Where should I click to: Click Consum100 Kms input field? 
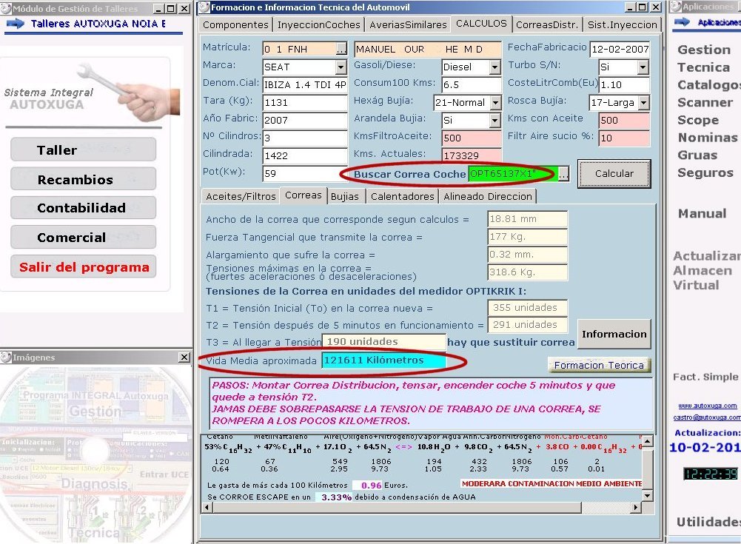471,85
